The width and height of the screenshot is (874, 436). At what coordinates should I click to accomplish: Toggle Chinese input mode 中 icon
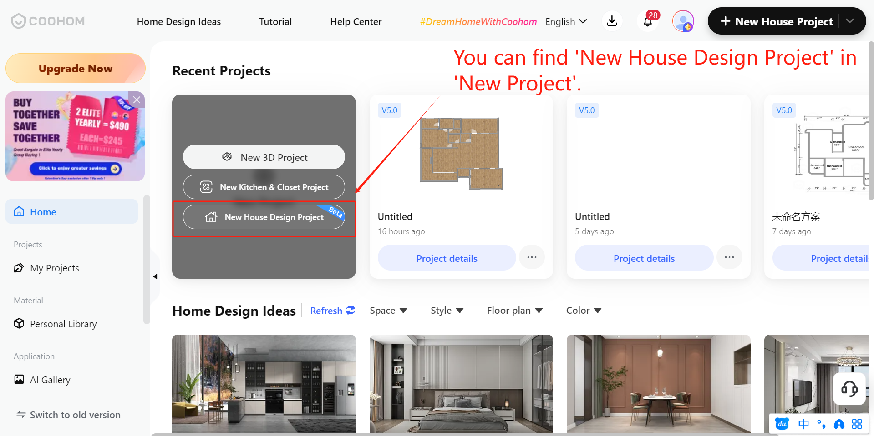click(x=803, y=424)
